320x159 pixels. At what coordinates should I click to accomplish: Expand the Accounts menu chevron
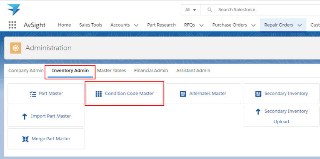click(136, 25)
